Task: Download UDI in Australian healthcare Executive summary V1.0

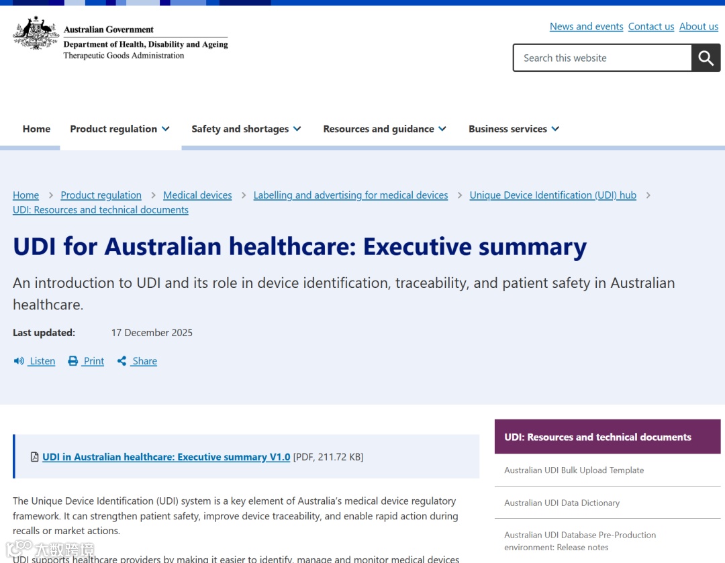Action: click(166, 457)
